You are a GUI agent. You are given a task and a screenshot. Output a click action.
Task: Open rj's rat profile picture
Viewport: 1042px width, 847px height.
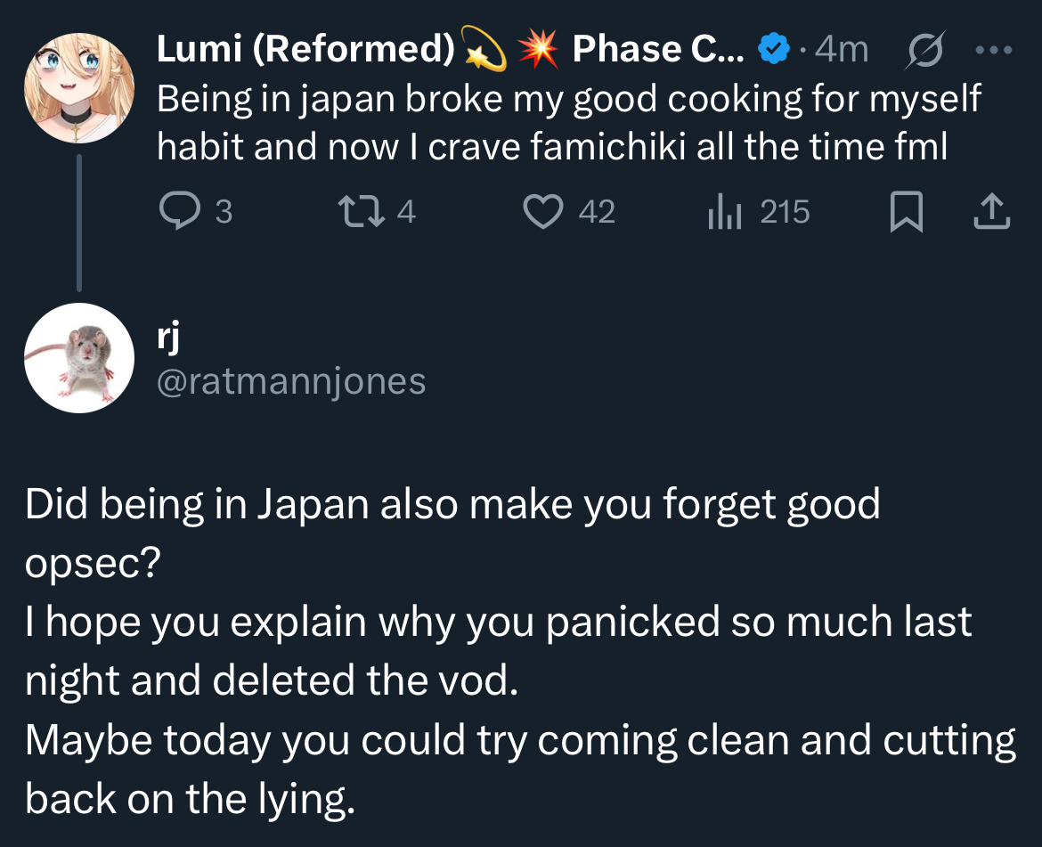79,358
